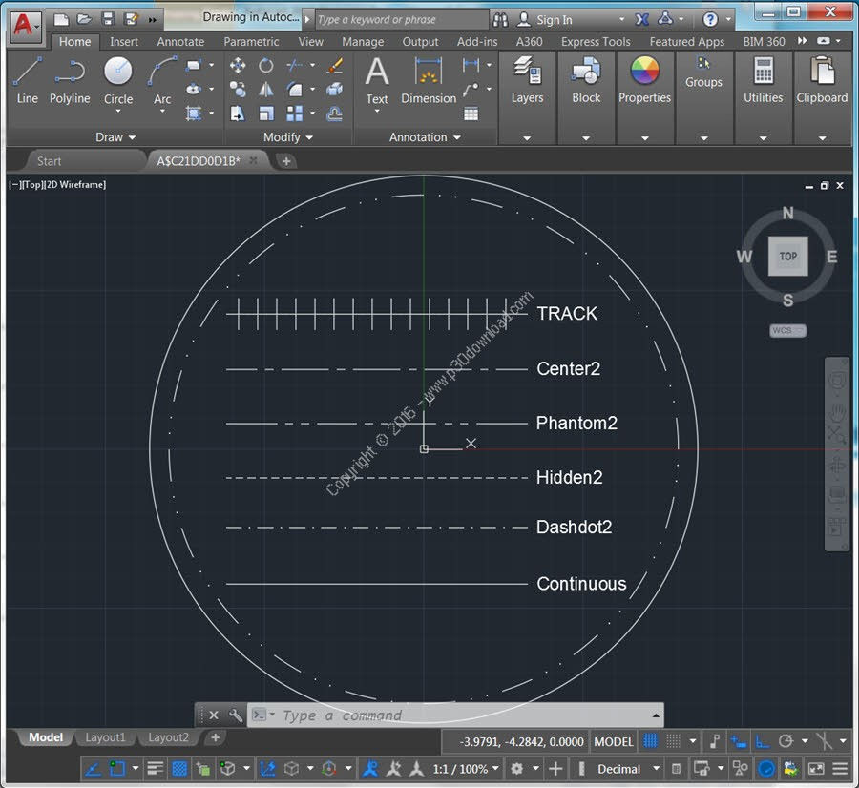This screenshot has height=788, width=859.
Task: Select the Offset tool in Modify
Action: pyautogui.click(x=335, y=114)
